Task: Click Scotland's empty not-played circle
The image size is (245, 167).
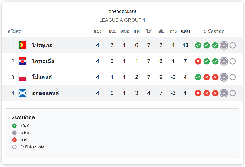Action: point(232,93)
